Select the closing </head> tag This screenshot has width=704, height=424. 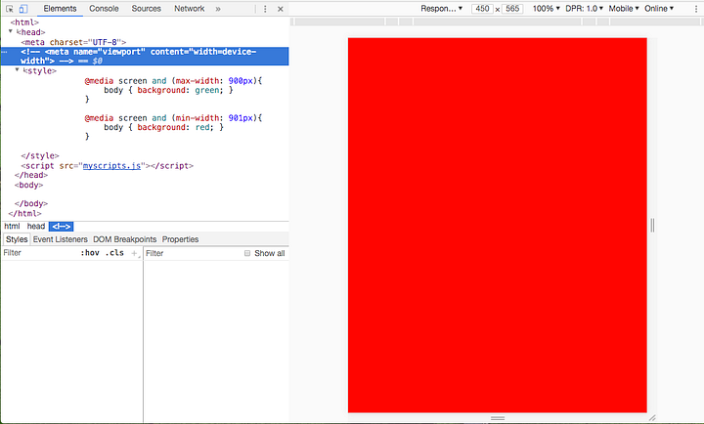click(x=31, y=175)
